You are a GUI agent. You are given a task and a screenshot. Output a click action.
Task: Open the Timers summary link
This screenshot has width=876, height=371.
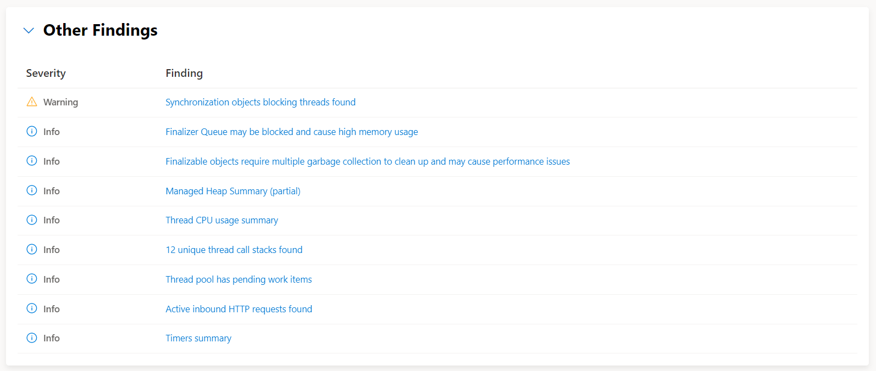pos(198,338)
